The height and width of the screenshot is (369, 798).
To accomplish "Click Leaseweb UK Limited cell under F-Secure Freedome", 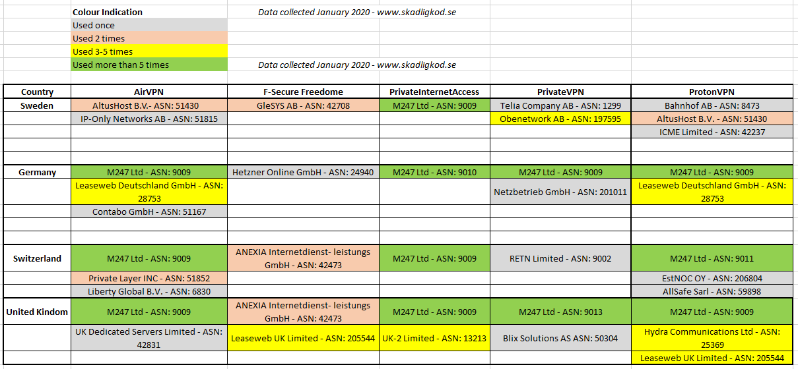I will pyautogui.click(x=303, y=338).
